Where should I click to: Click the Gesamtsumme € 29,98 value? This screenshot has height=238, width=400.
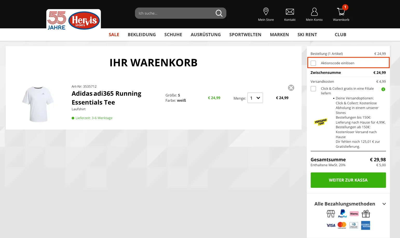pos(378,159)
